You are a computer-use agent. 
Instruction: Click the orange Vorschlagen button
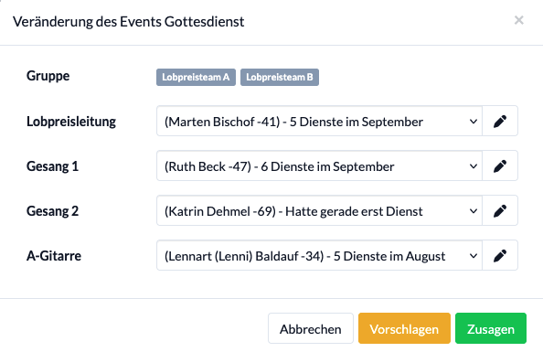pos(404,328)
